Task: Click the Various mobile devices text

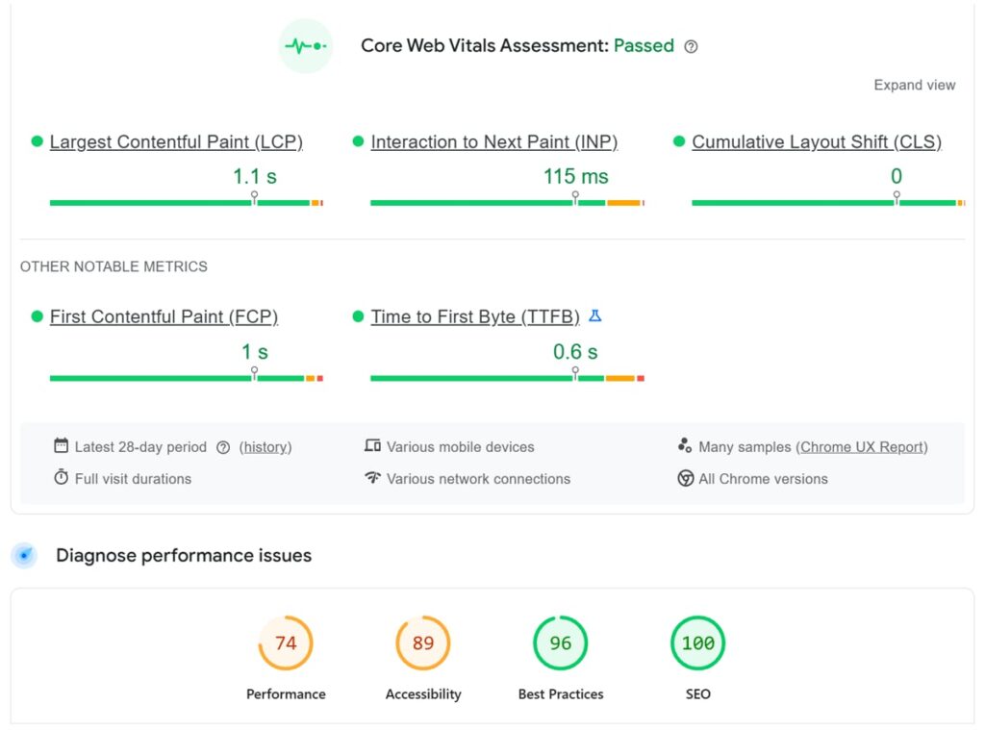Action: pos(461,446)
